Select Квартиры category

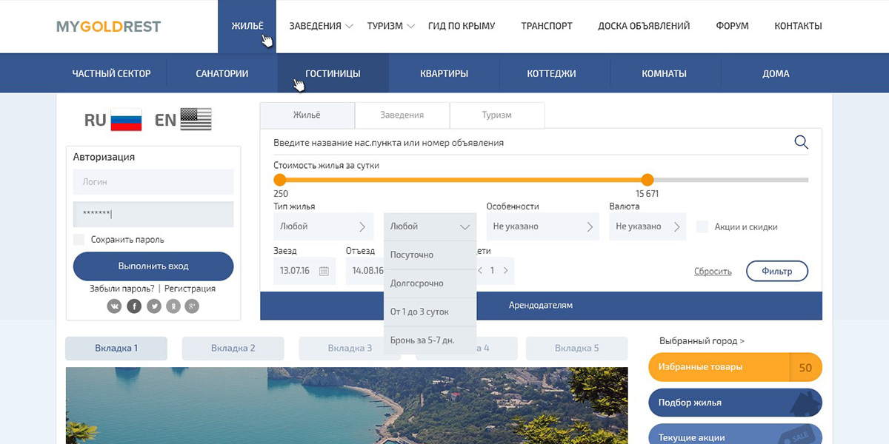click(444, 73)
